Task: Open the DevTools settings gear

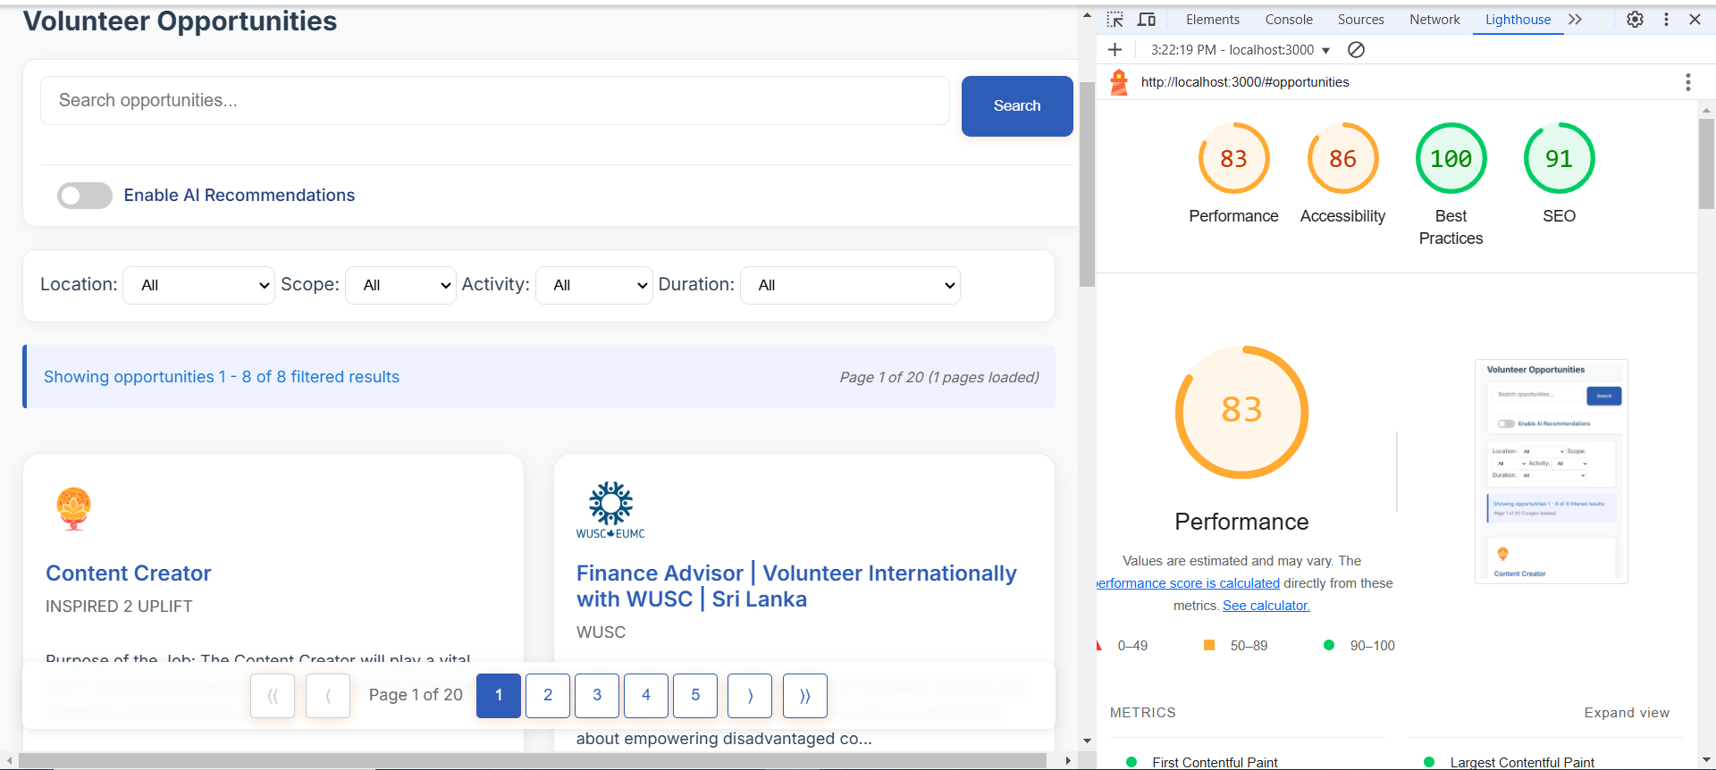Action: coord(1635,20)
